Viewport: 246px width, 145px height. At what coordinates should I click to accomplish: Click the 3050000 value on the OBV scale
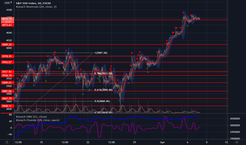[x=235, y=119]
